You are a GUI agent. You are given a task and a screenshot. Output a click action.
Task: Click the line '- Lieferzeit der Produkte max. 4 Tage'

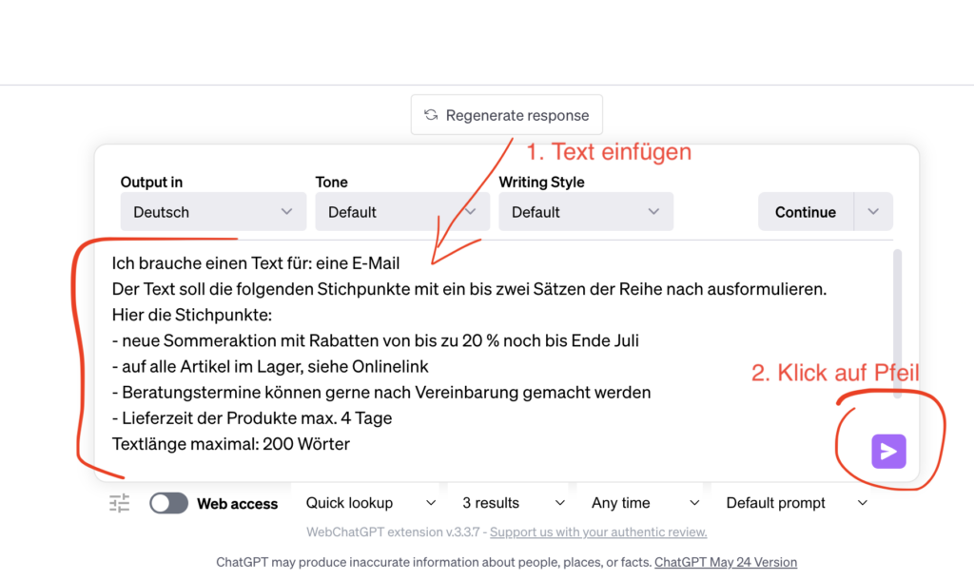[x=251, y=418]
